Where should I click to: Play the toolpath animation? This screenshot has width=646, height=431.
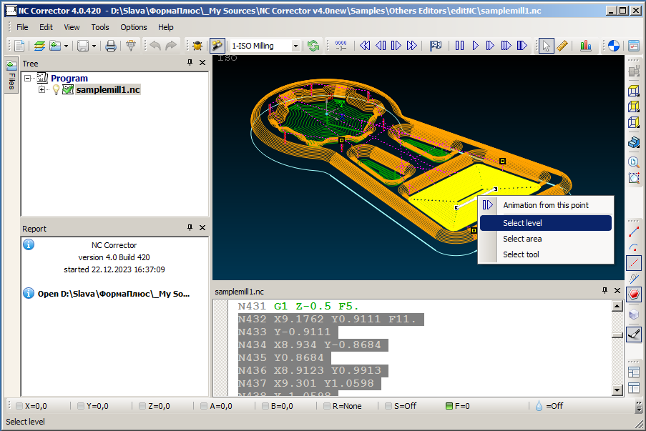[476, 46]
